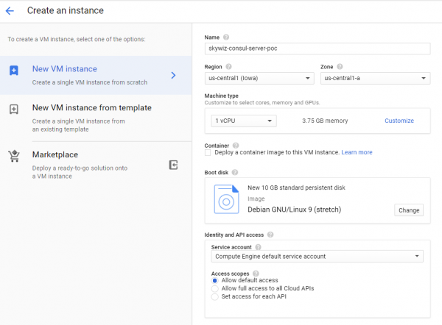442x325 pixels.
Task: Click the help icon beside Boot disk
Action: tap(234, 172)
